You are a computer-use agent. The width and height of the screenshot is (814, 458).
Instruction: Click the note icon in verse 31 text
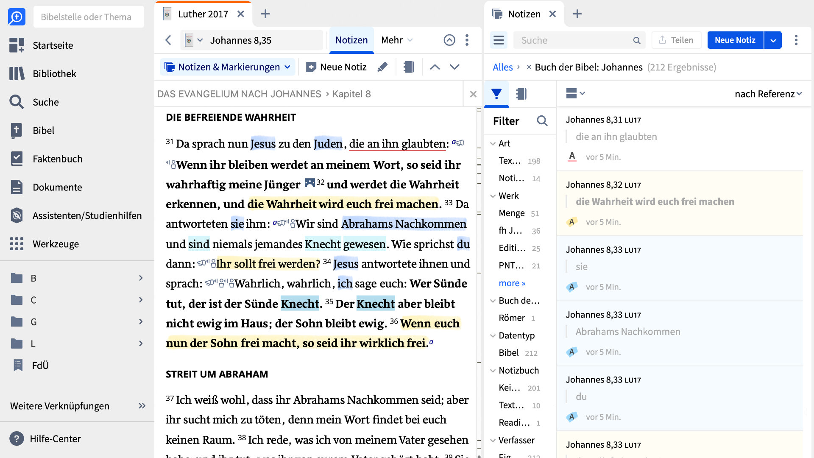pos(310,183)
